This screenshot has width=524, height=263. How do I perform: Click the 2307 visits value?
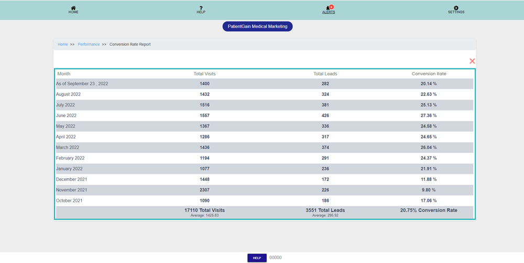coord(204,190)
